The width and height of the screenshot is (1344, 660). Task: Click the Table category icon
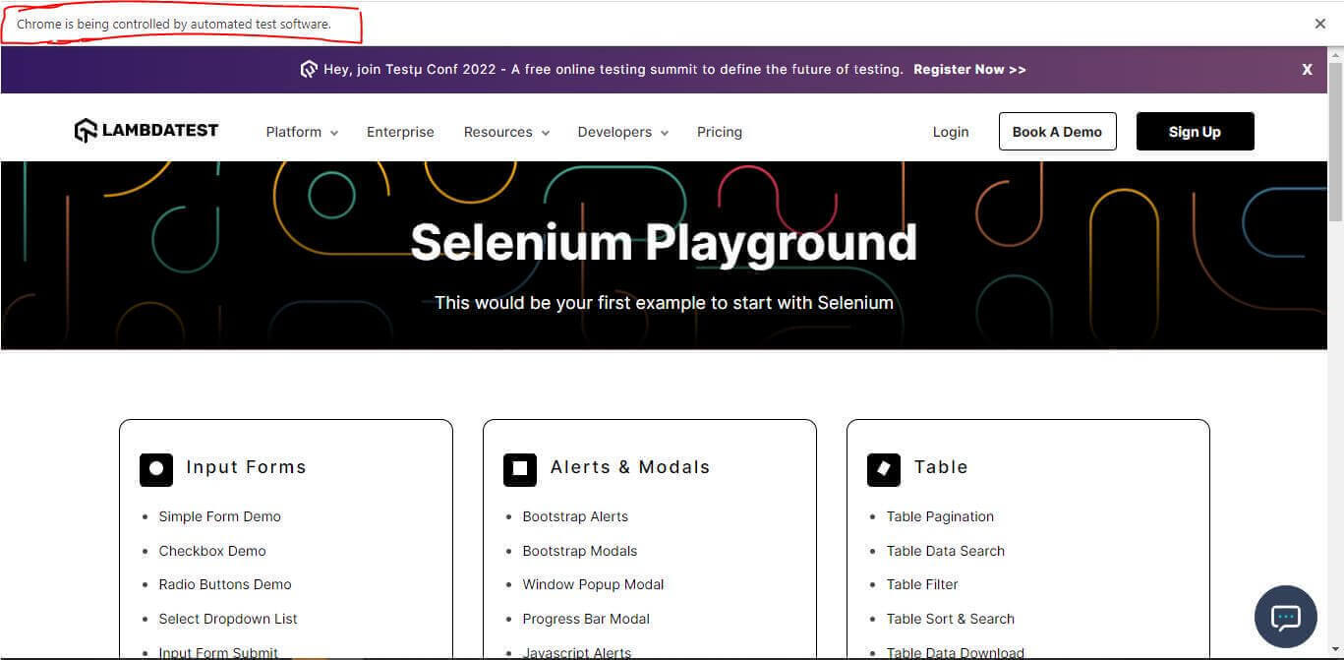click(883, 469)
